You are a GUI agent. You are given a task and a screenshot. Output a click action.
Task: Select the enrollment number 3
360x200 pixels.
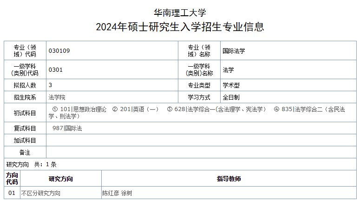point(50,85)
